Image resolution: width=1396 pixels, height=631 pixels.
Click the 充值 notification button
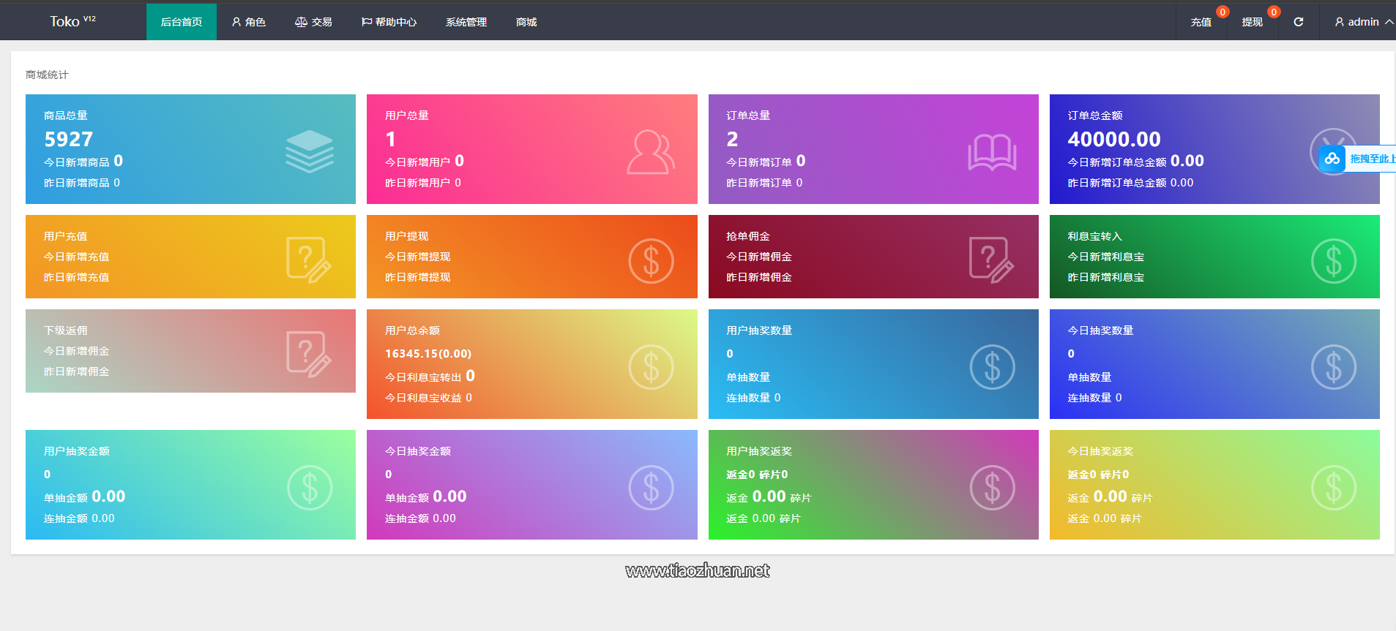tap(1201, 22)
